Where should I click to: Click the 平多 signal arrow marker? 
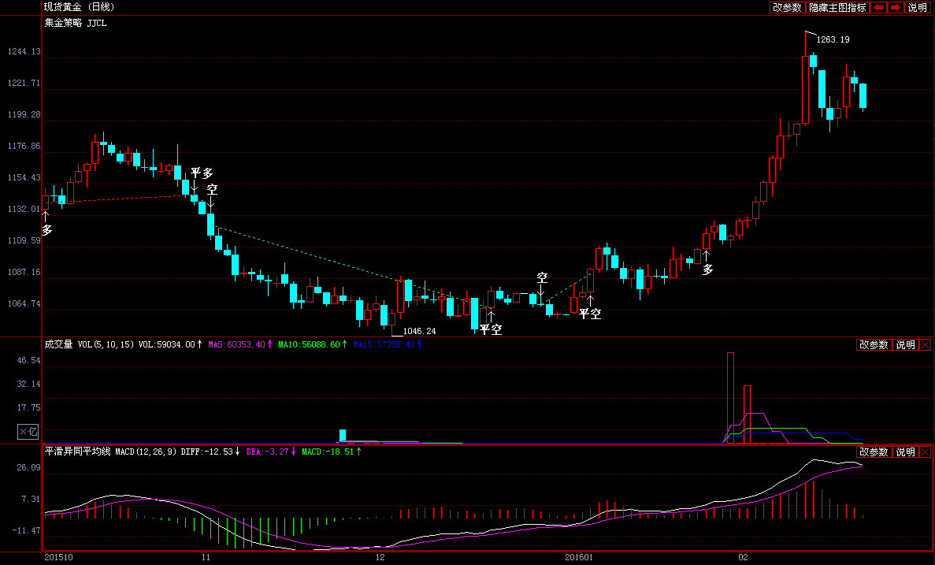click(202, 173)
